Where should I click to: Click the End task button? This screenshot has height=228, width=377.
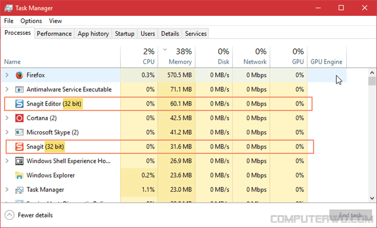350,215
